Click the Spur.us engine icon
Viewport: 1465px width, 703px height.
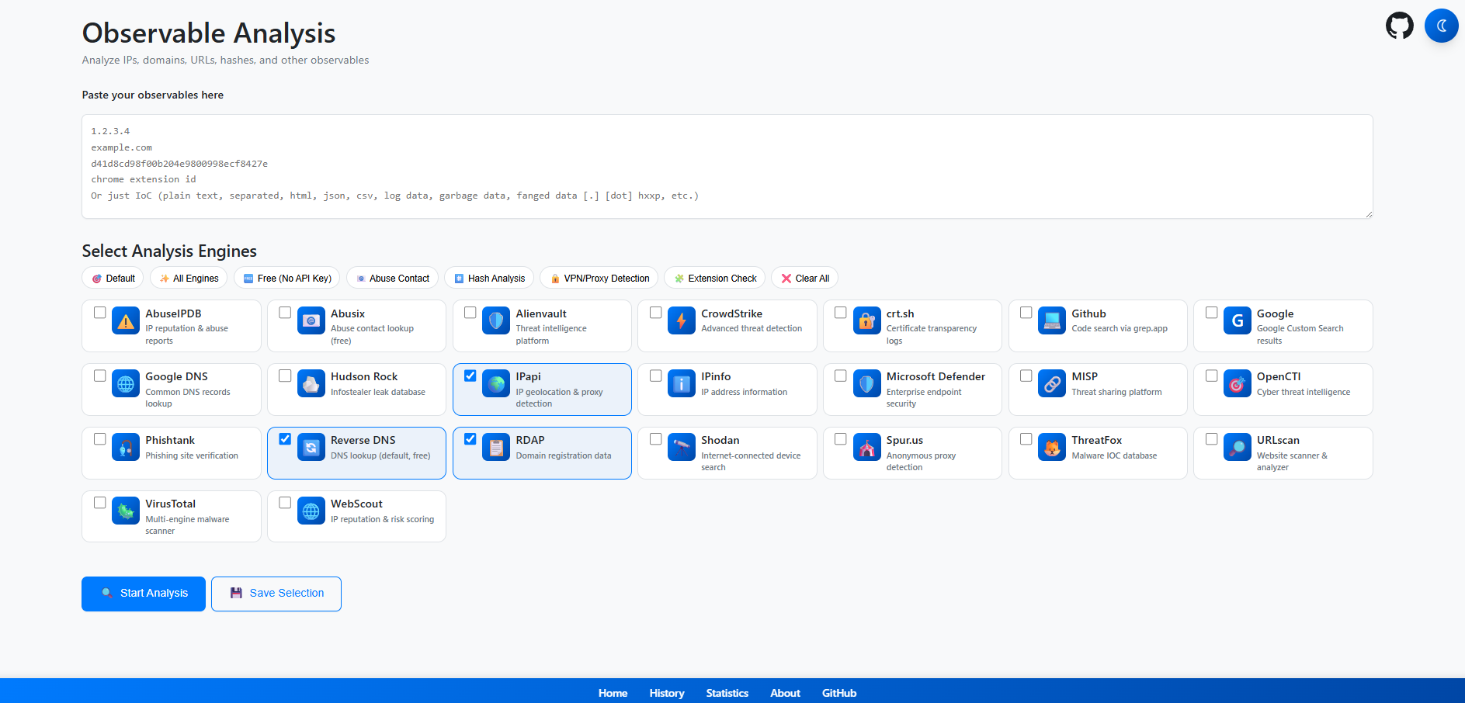(867, 447)
